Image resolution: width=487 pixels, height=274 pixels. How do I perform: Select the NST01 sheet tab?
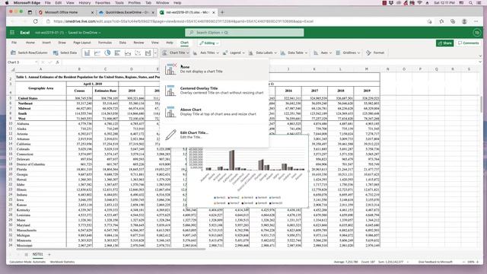point(38,254)
